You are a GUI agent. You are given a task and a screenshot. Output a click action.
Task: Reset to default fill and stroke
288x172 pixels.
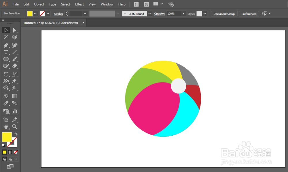[3, 145]
